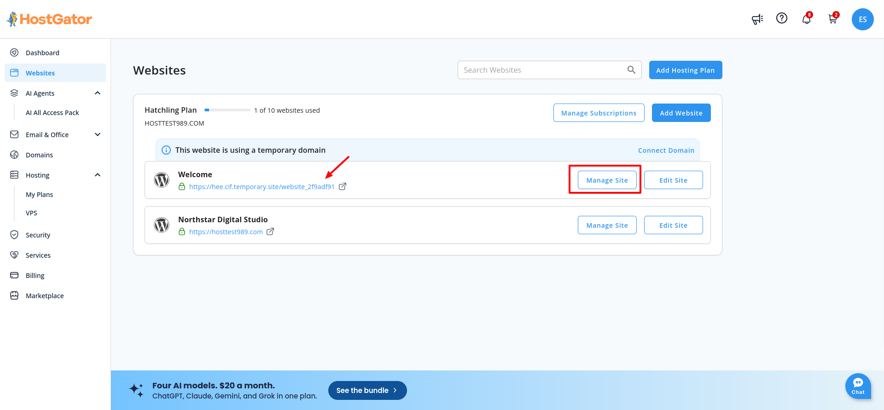The image size is (884, 410).
Task: Click the search magnifier icon
Action: click(x=631, y=70)
